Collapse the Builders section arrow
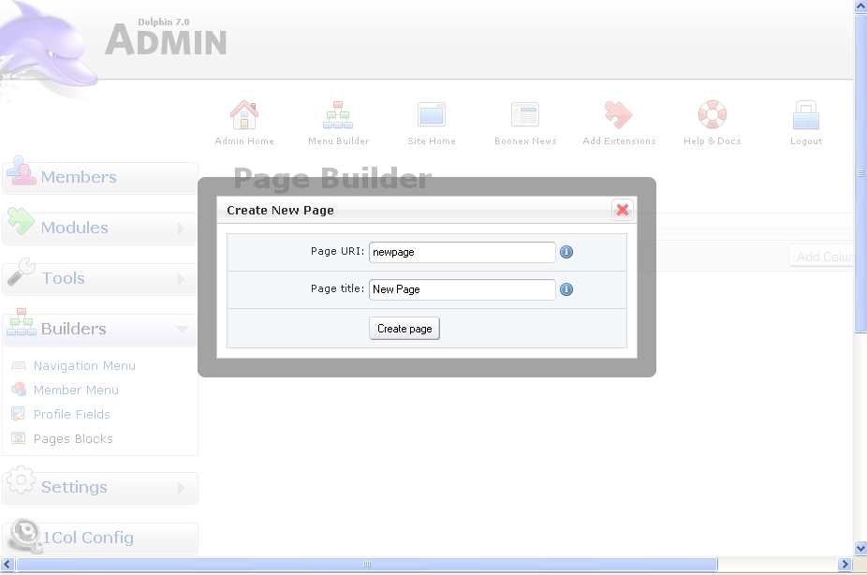The width and height of the screenshot is (867, 575). [x=182, y=330]
